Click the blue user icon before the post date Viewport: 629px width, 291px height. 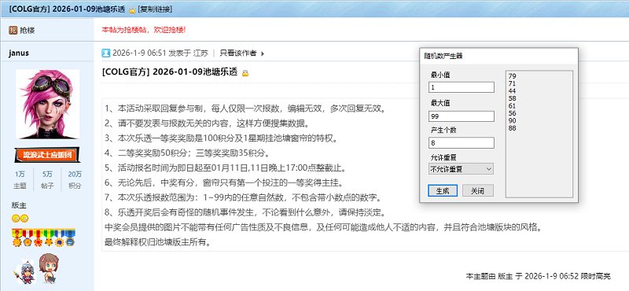click(x=105, y=53)
